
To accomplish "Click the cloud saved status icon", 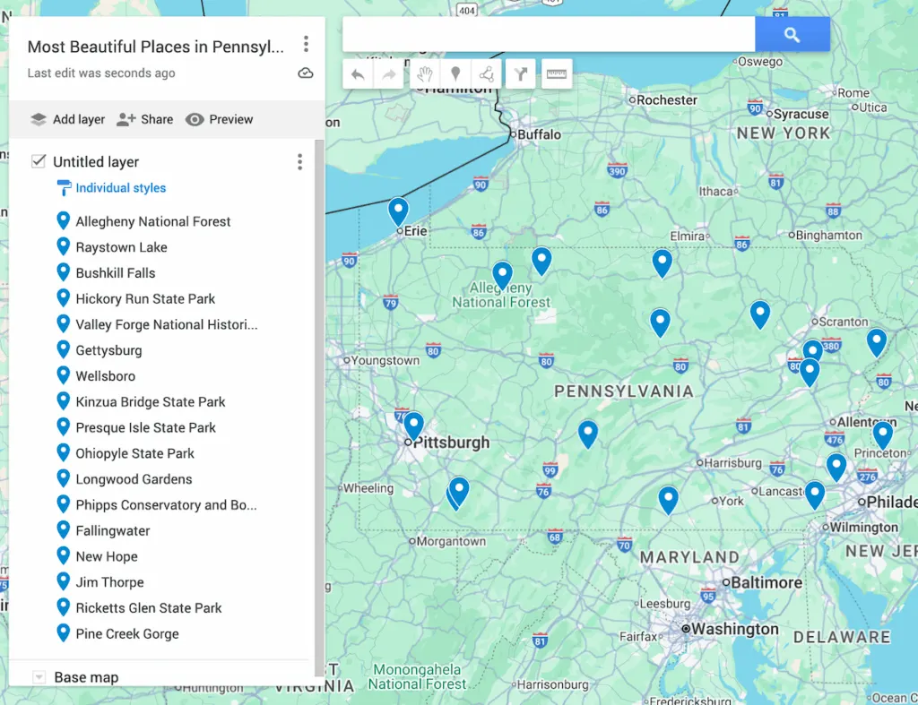I will [x=306, y=73].
